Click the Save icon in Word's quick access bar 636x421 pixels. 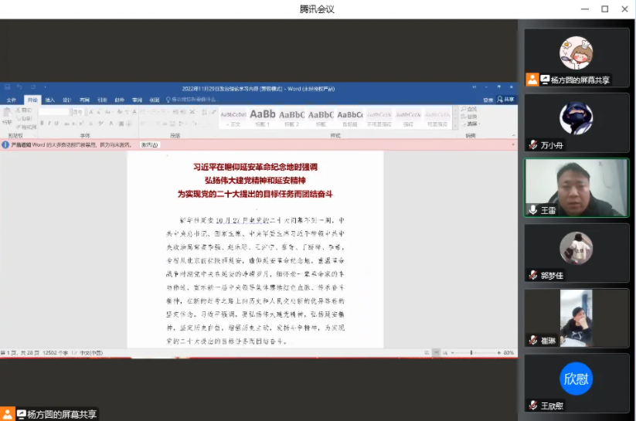pos(6,87)
